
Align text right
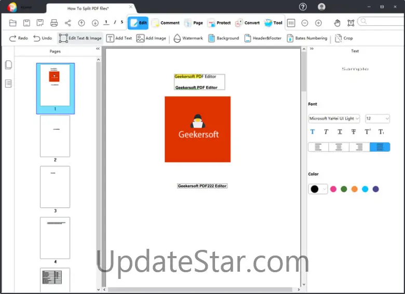[x=359, y=147]
